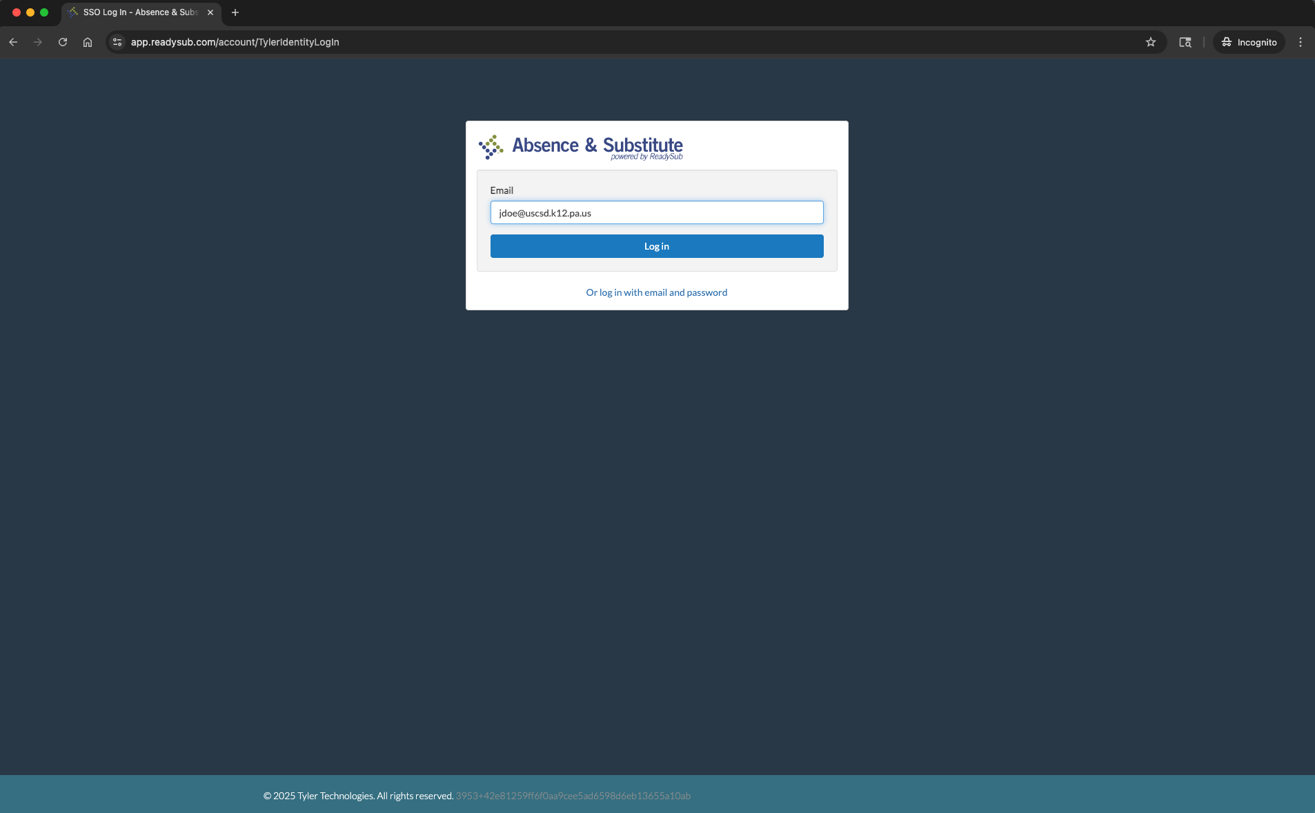Close the window with red button
Viewport: 1315px width, 813px height.
point(17,12)
